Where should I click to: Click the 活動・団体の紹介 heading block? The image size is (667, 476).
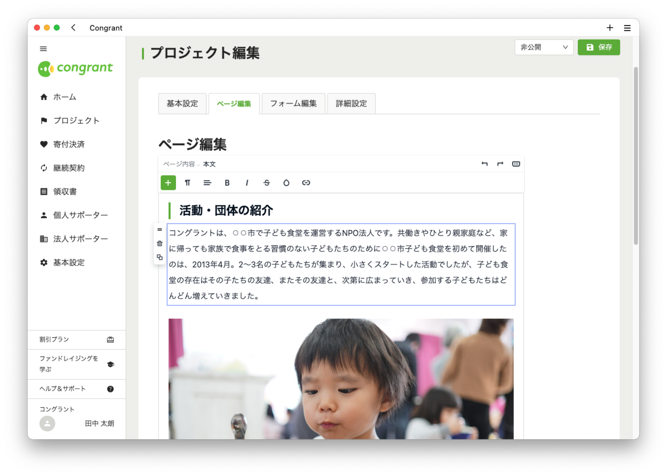point(226,211)
